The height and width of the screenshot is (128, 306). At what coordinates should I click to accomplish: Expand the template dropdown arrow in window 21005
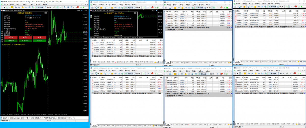[x=9, y=7]
